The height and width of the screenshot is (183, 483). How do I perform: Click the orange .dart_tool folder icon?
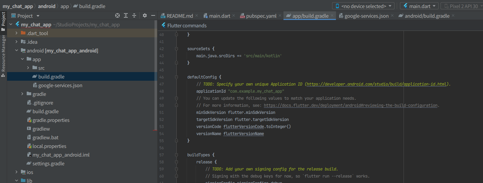[x=23, y=33]
